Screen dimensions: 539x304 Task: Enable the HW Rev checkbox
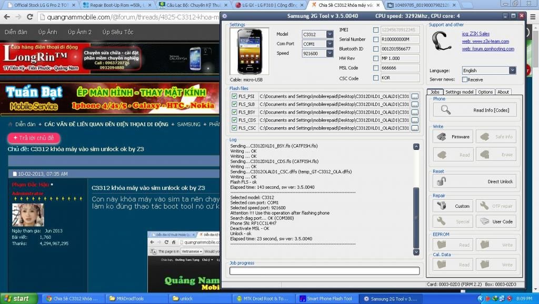tap(376, 58)
